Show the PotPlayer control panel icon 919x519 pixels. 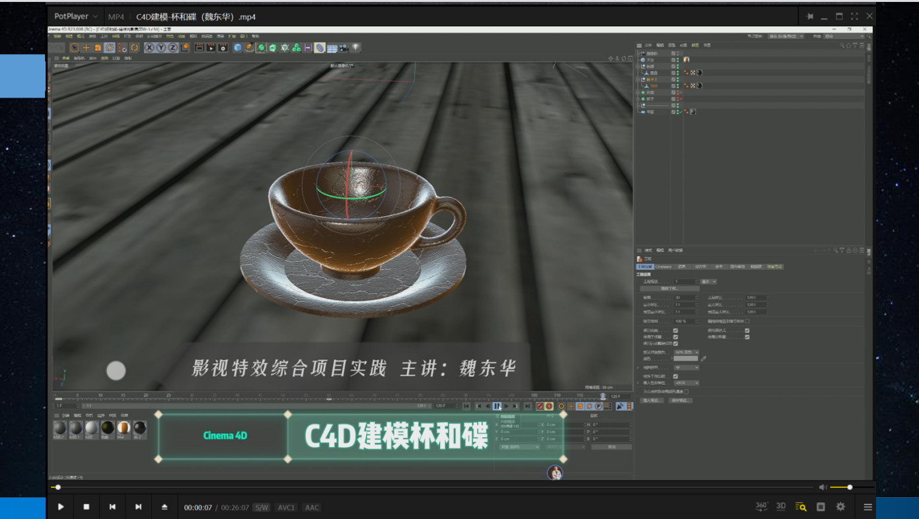coord(821,507)
